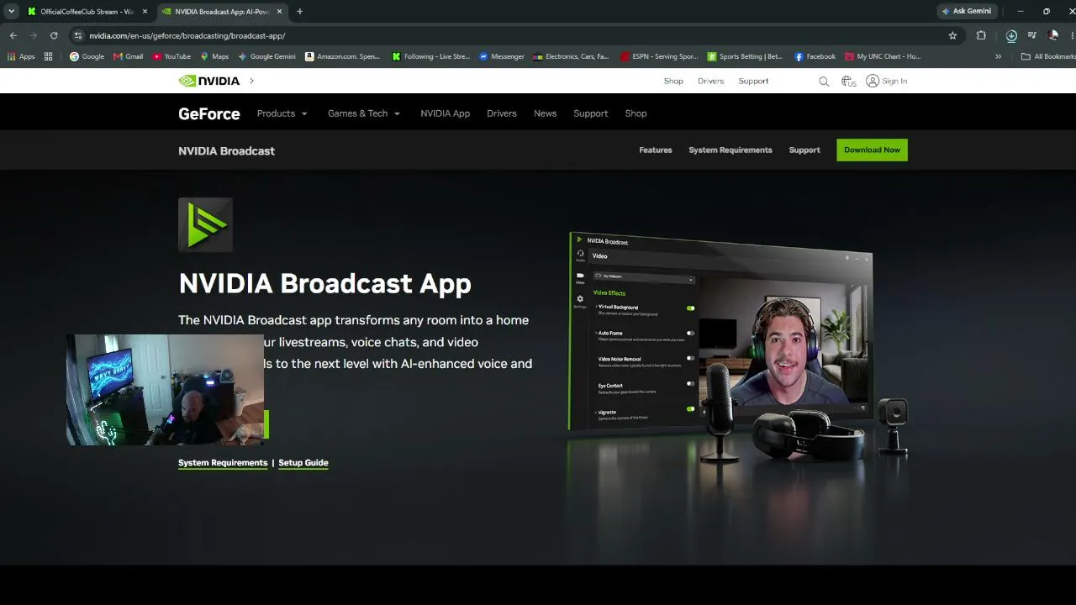Image resolution: width=1076 pixels, height=605 pixels.
Task: Bookmark this page with the star icon
Action: (x=952, y=35)
